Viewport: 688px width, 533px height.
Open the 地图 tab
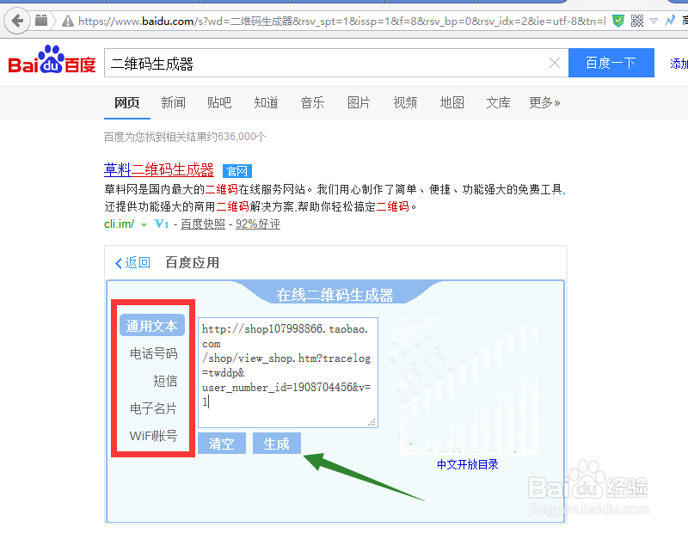click(452, 102)
